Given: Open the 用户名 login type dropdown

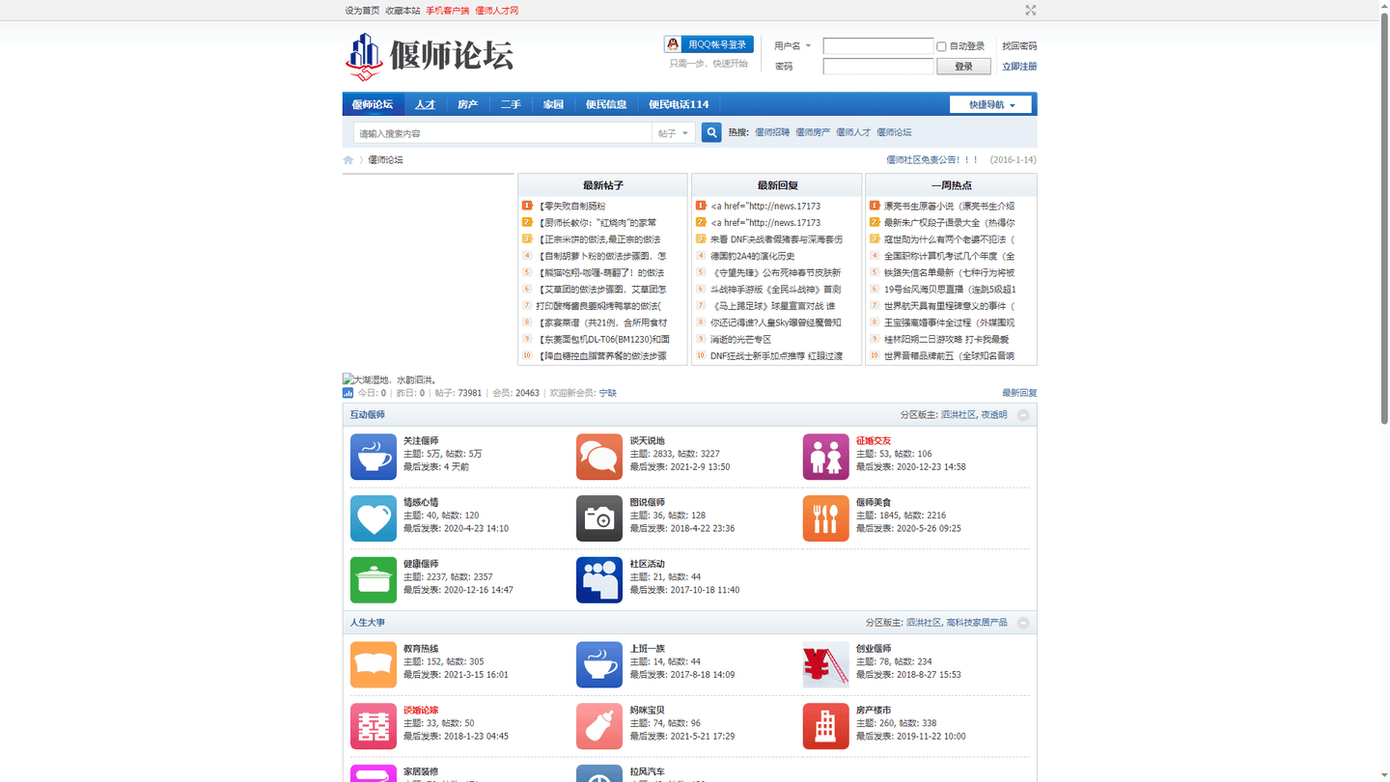Looking at the screenshot, I should (x=793, y=46).
